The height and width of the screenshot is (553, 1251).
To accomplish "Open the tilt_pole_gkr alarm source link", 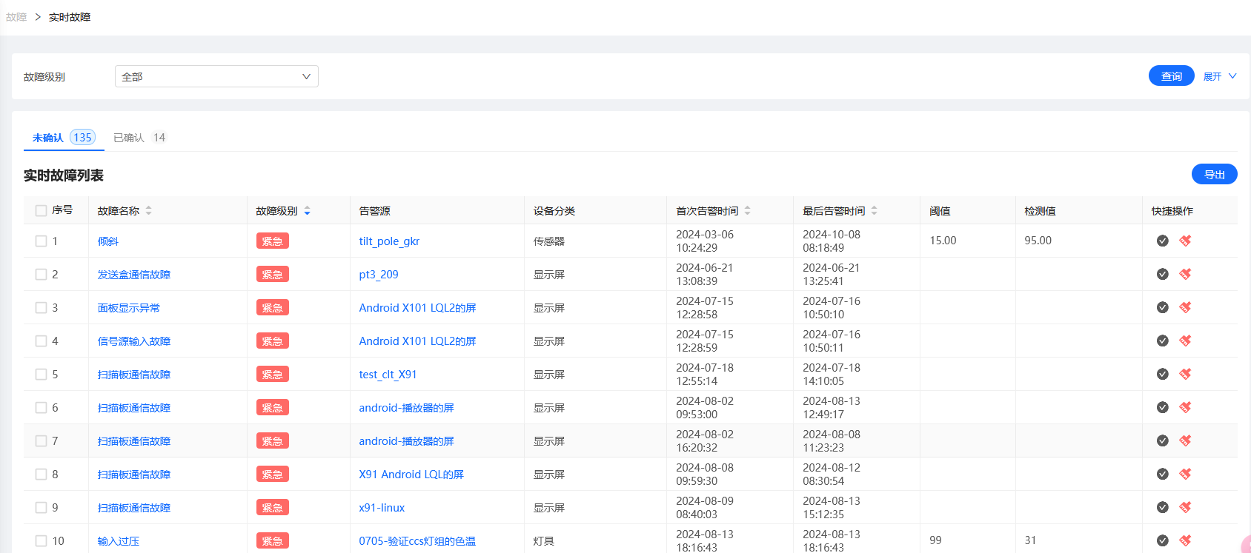I will (389, 241).
